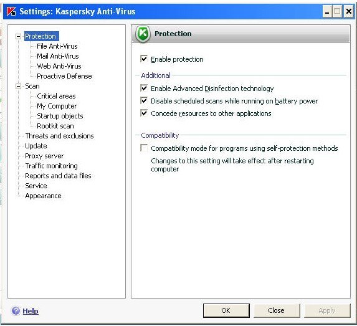The width and height of the screenshot is (357, 326).
Task: Select My Computer scan settings
Action: coord(57,106)
